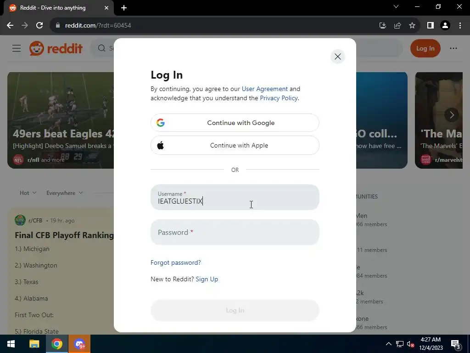
Task: Open 49ers beat Eagles trending card
Action: pyautogui.click(x=61, y=120)
